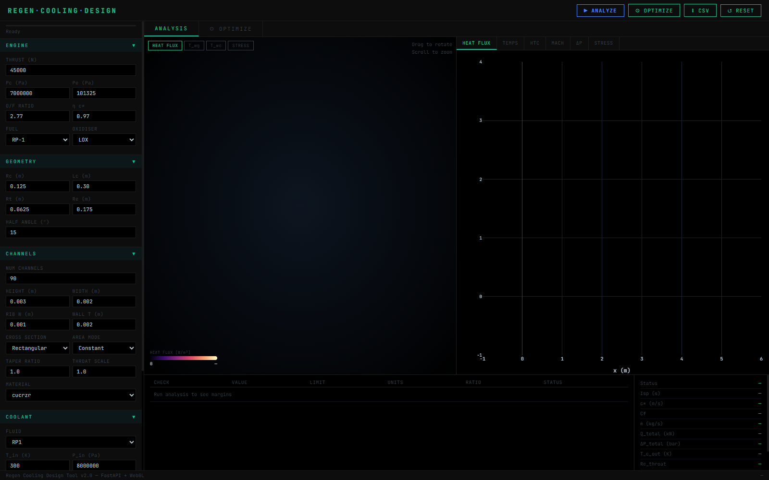769x480 pixels.
Task: Click the HALF ANGLE field
Action: 71,232
